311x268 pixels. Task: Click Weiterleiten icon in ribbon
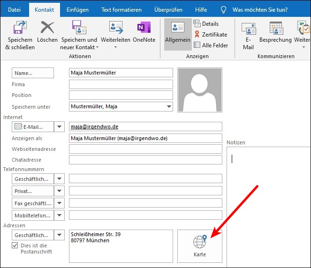(115, 29)
